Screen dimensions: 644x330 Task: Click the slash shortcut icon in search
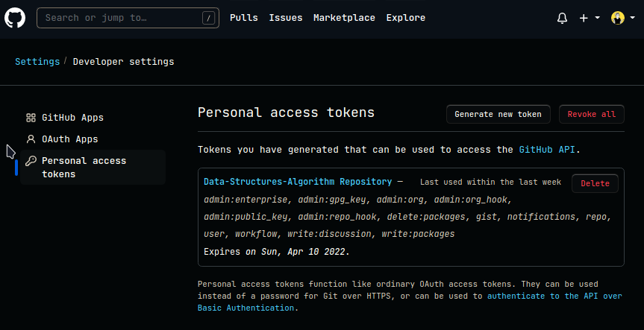[208, 19]
